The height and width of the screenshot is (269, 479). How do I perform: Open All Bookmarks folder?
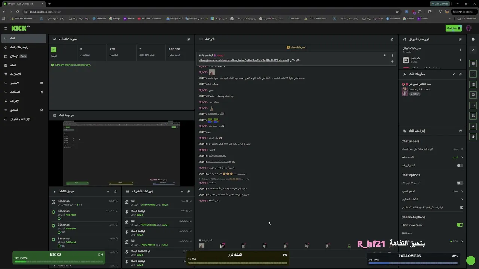[467, 18]
